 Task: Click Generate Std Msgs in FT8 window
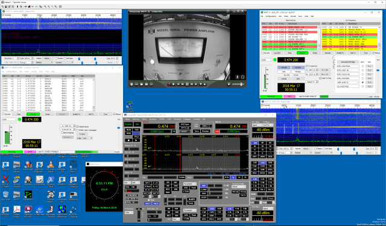click(348, 62)
